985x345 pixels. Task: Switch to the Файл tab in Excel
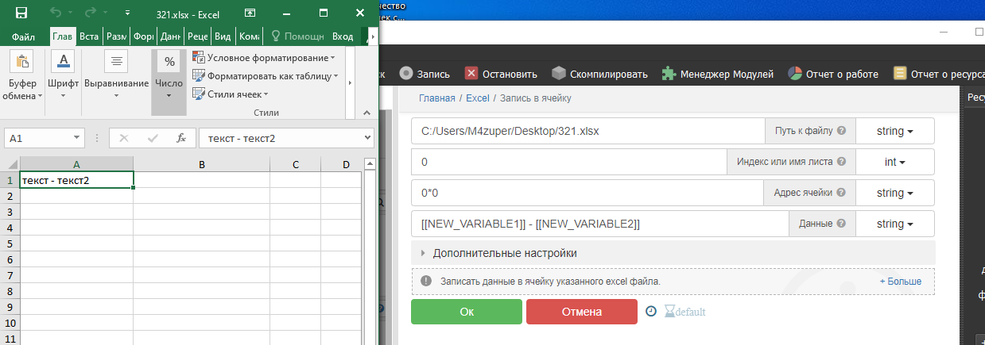coord(23,36)
